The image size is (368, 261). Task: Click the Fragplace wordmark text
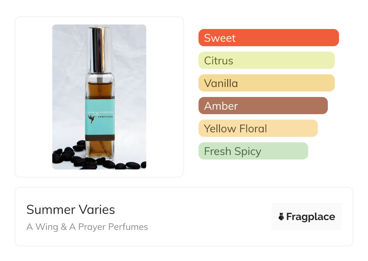point(311,217)
